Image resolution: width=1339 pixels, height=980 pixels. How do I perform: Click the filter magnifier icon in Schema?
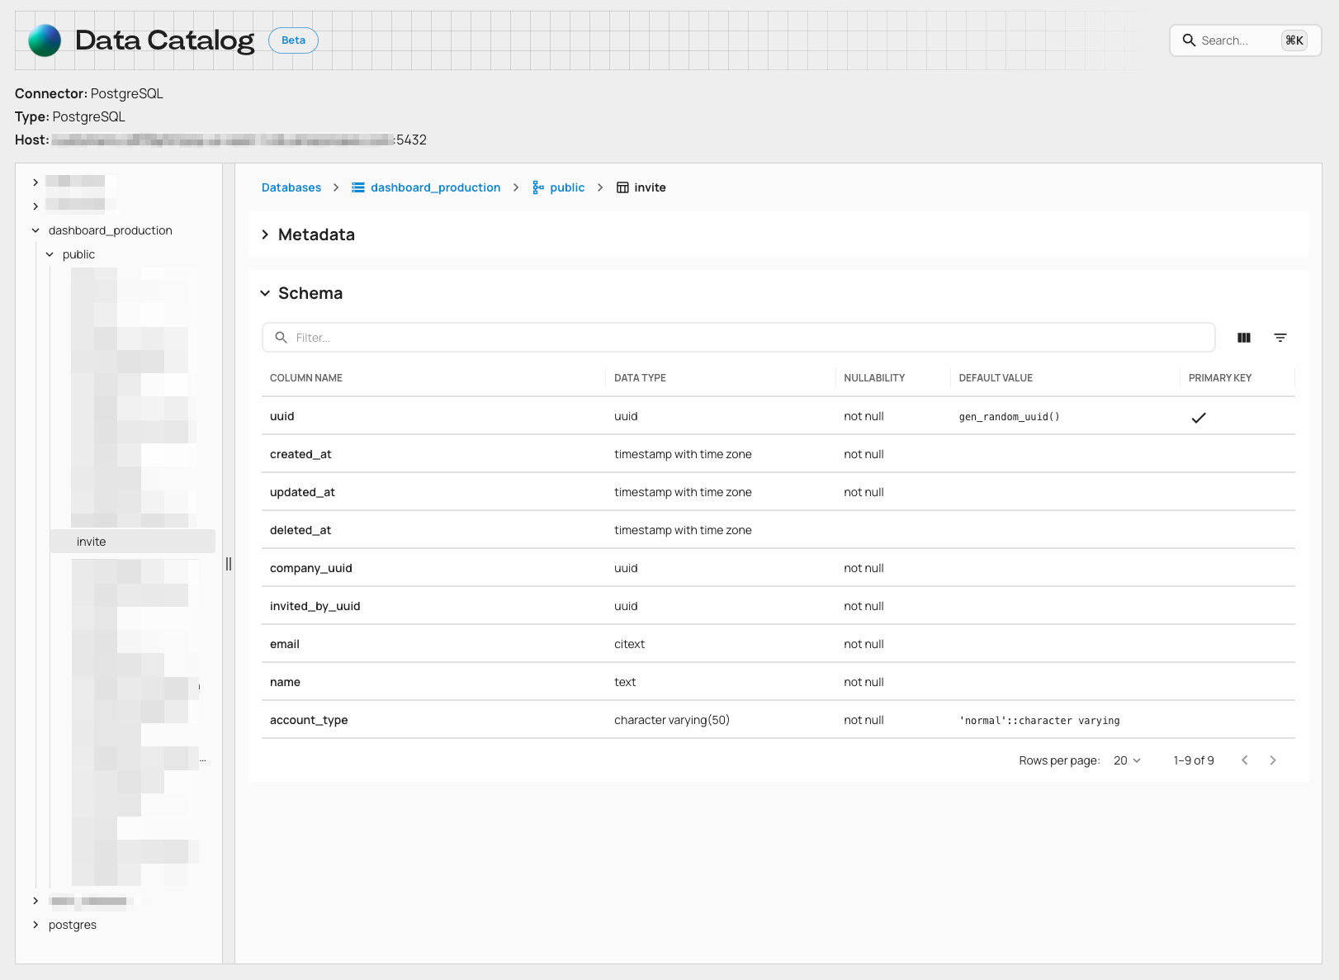[x=282, y=338]
